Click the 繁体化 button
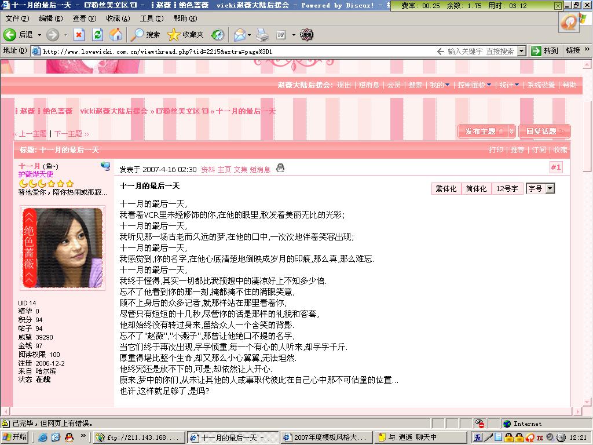This screenshot has width=593, height=445. [x=446, y=188]
